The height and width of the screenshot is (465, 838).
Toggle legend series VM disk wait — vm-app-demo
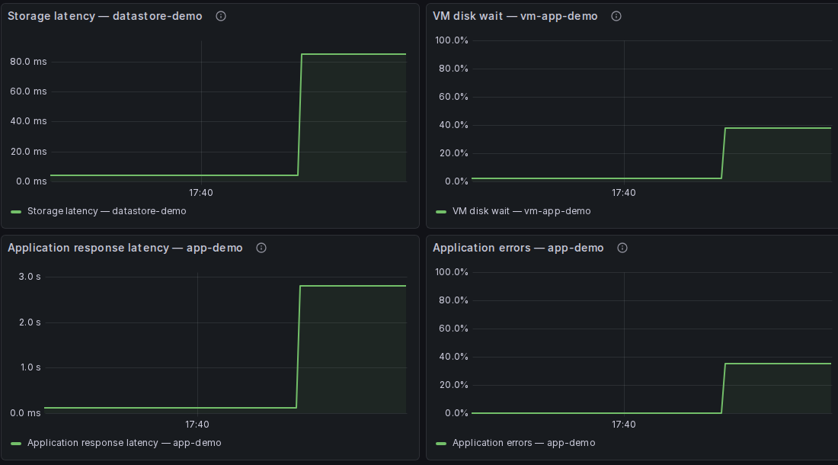pos(522,211)
